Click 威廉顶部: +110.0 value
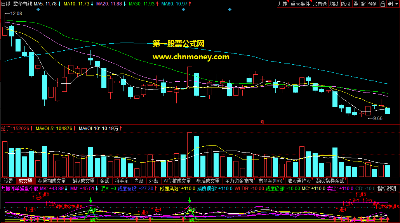Image resolution: width=400 pixels, height=223 pixels. 215,189
